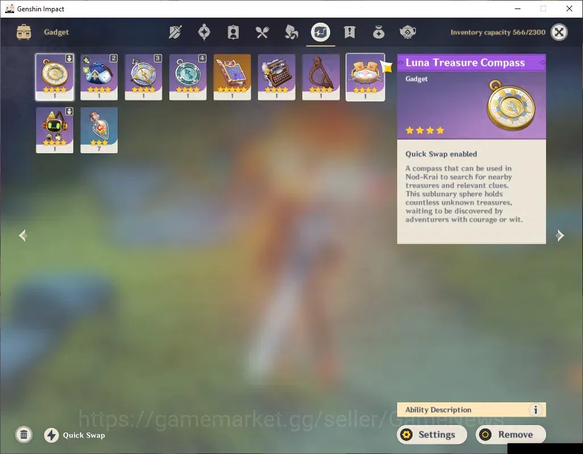Viewport: 583px width, 454px height.
Task: Click the backpack inventory icon
Action: coord(24,32)
